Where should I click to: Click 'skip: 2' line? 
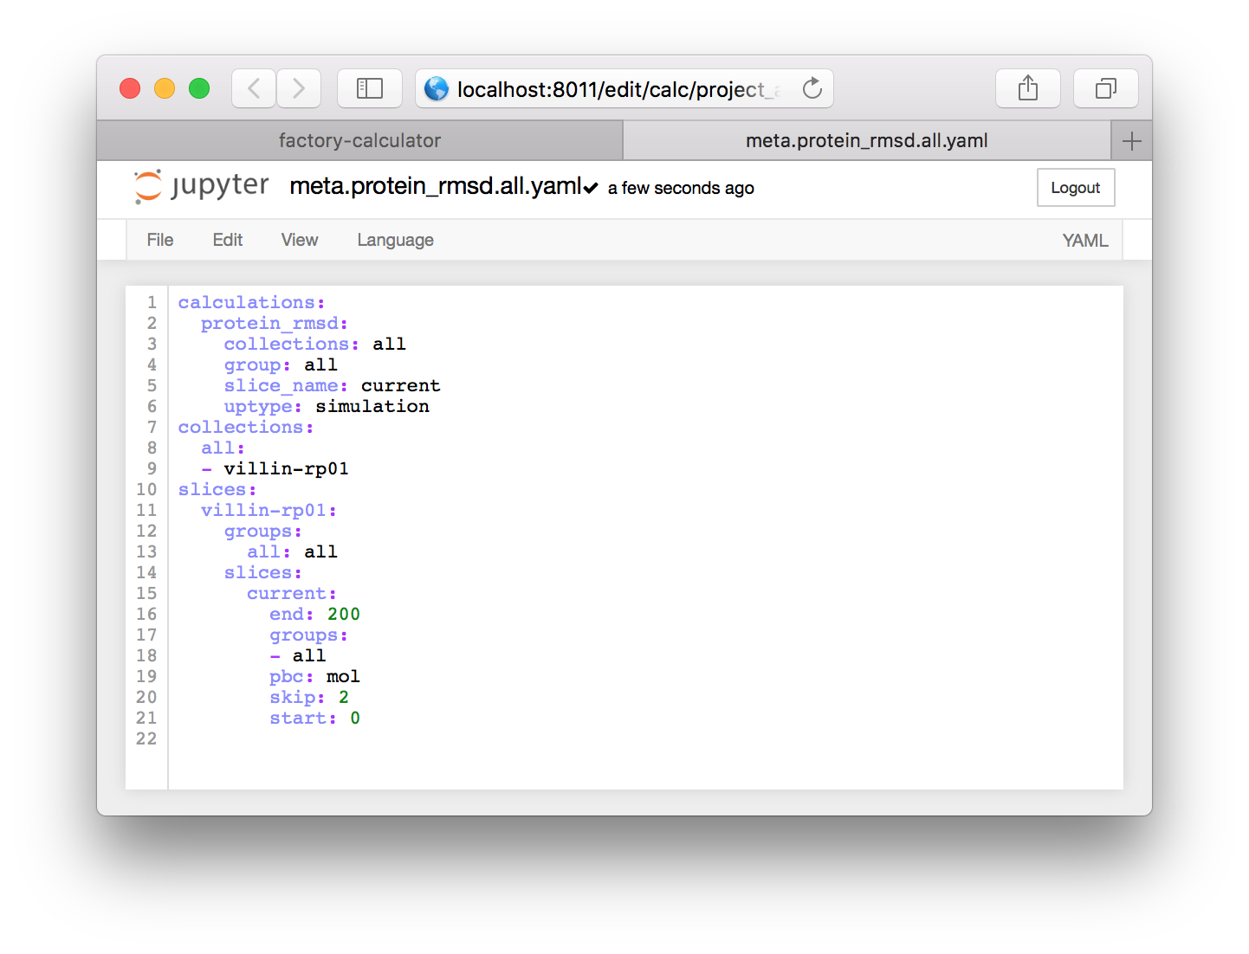pyautogui.click(x=309, y=697)
